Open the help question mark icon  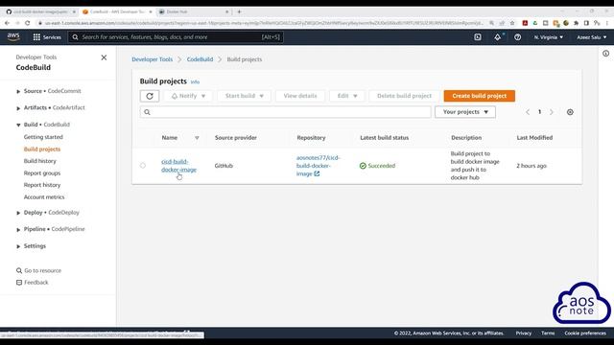518,37
